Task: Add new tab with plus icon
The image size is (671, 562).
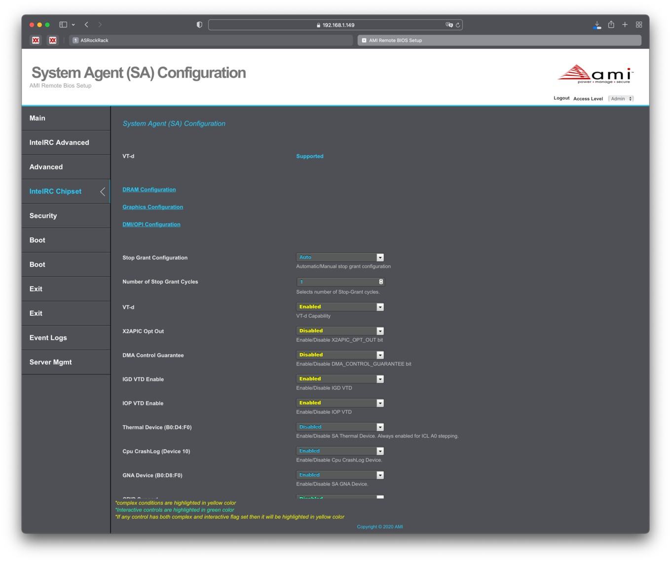Action: click(x=625, y=25)
